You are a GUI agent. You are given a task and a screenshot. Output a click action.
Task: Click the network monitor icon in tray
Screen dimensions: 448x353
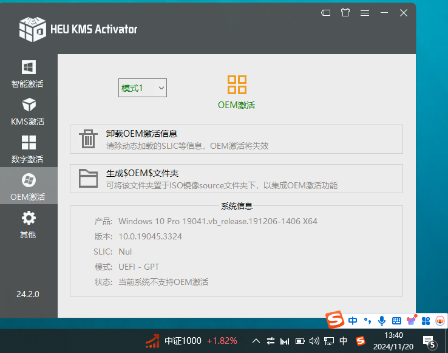pyautogui.click(x=329, y=341)
